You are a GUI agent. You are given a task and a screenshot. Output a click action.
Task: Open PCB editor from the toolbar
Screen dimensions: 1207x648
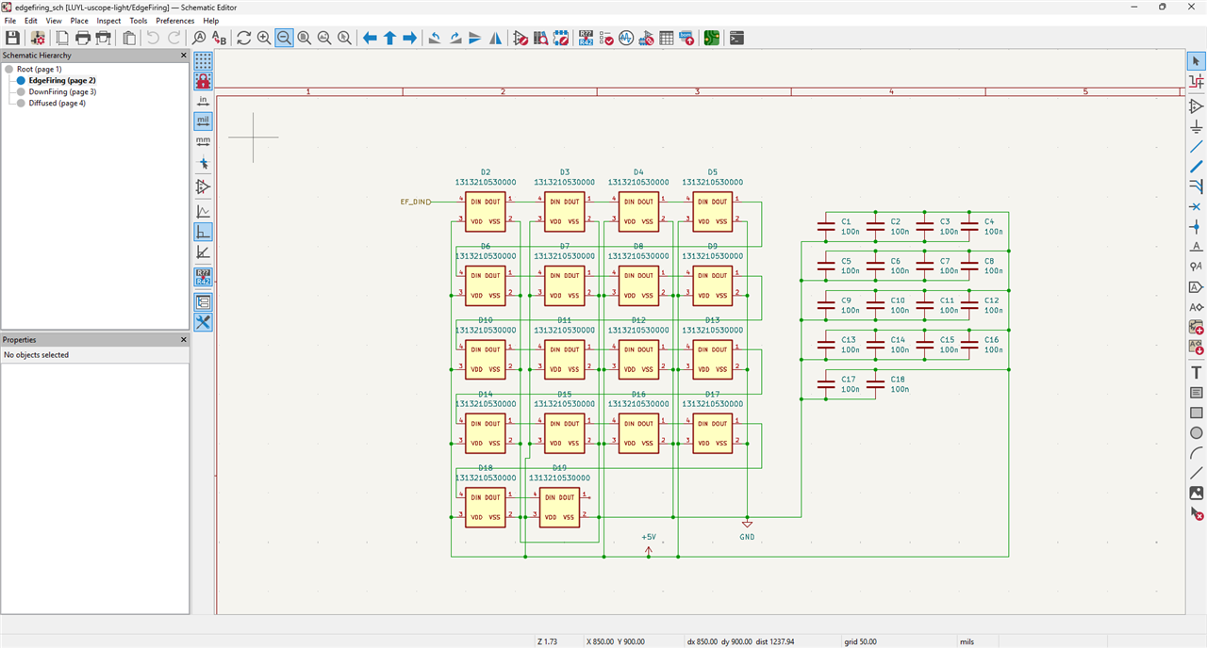pos(711,38)
